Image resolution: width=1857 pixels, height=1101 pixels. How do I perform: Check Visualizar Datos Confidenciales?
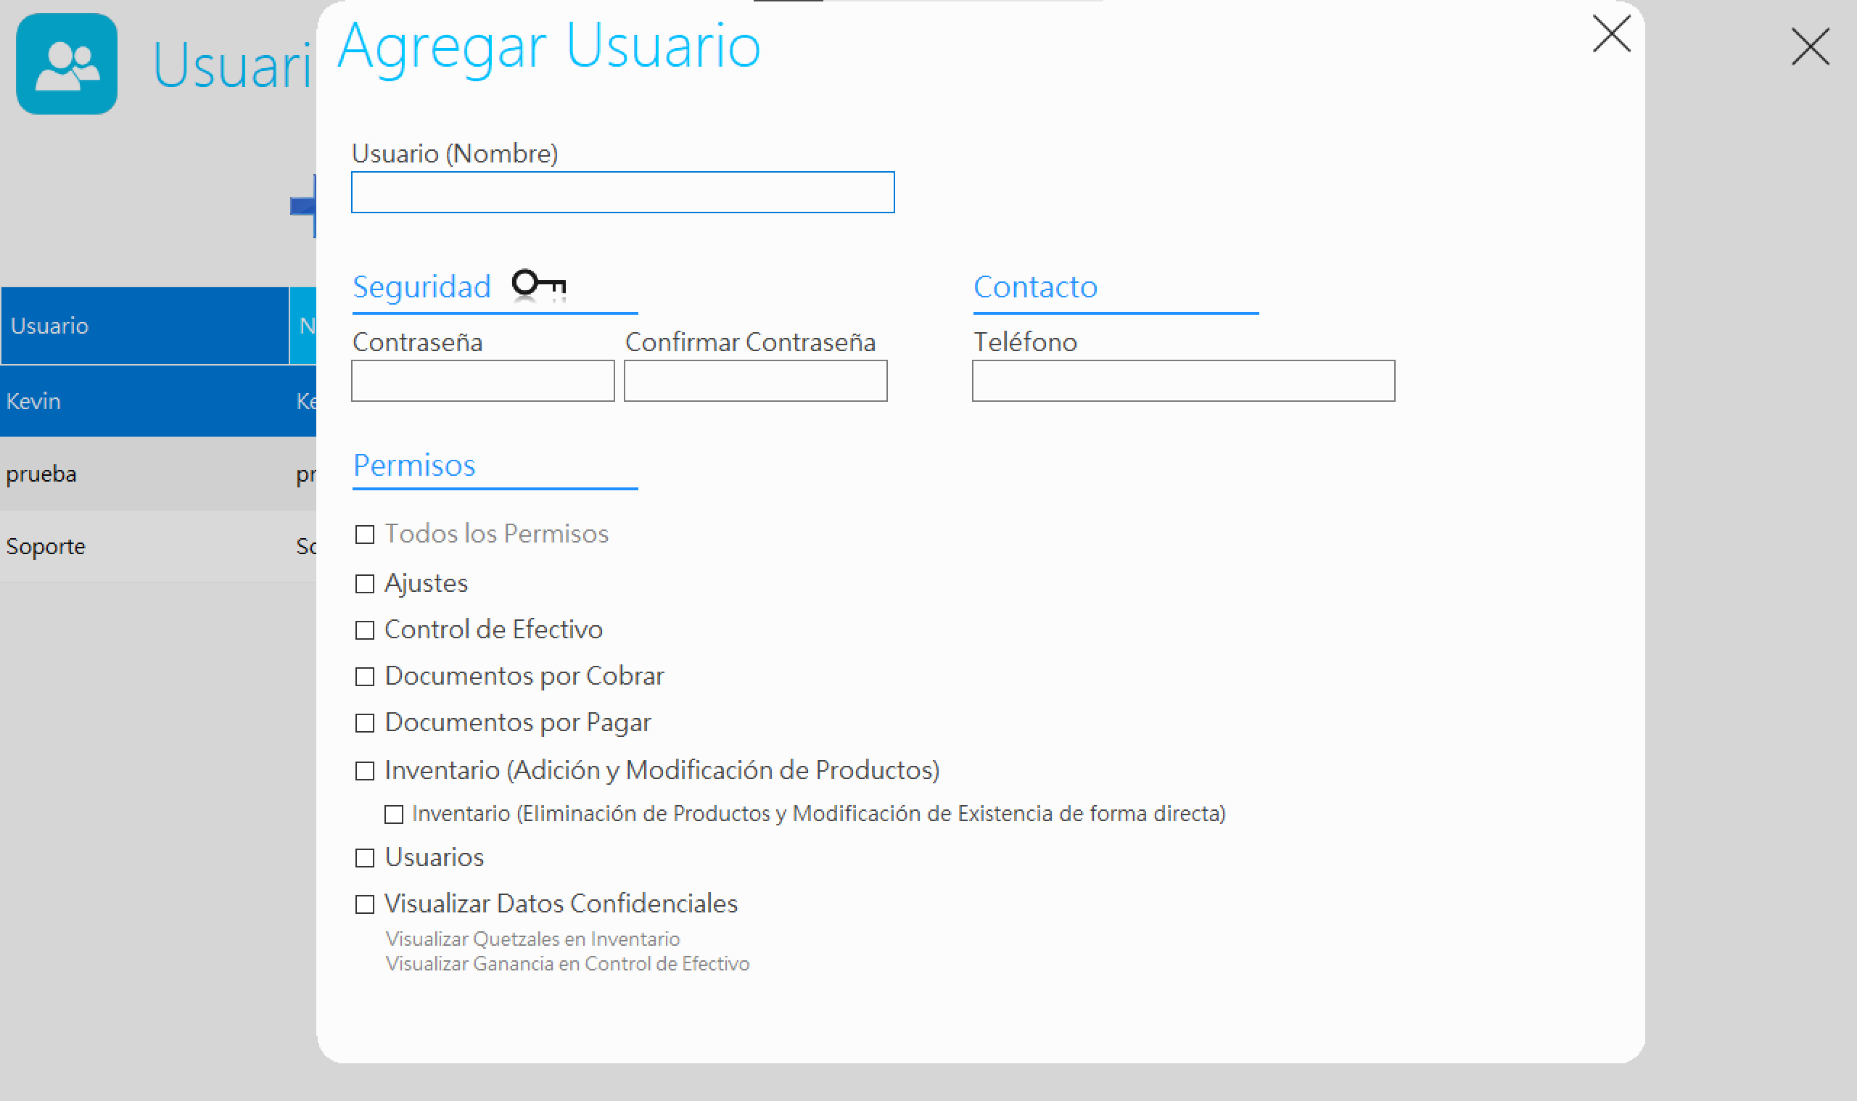pos(365,904)
